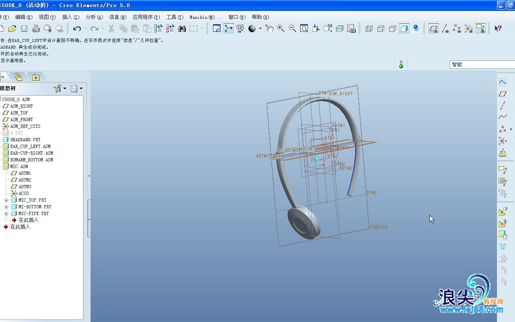This screenshot has width=515, height=322.
Task: Click the Undo arrow icon
Action: point(77,29)
